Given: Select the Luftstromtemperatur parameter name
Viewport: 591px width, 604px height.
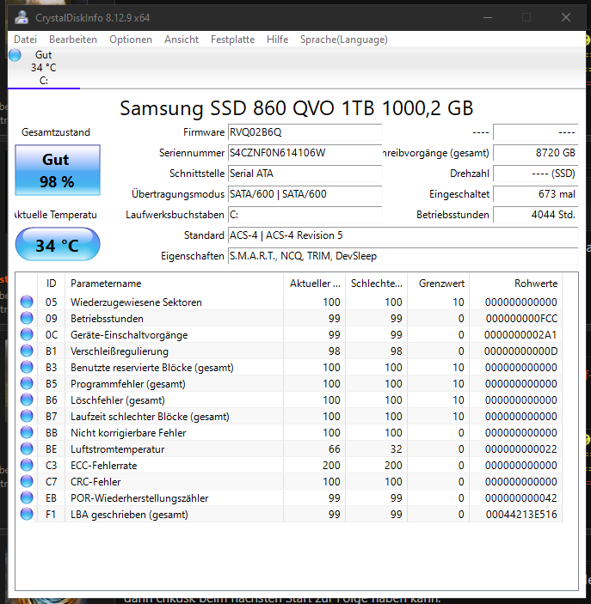Looking at the screenshot, I should (118, 449).
